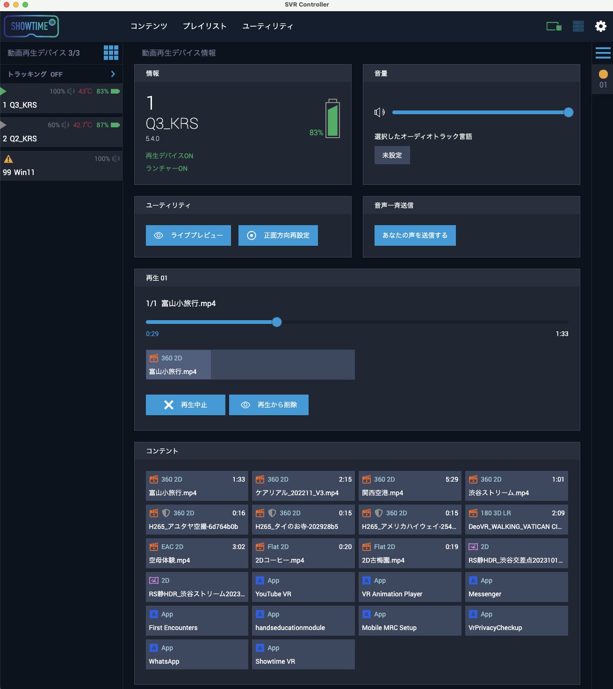Launch VrPrivacyCheckup app
Screen dimensions: 613x689
(517, 621)
